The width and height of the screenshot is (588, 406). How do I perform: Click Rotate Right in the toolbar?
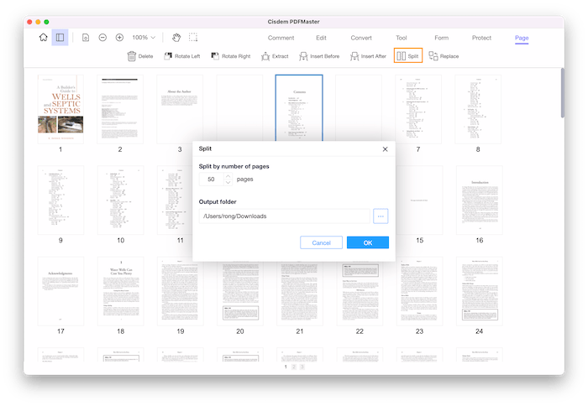click(231, 56)
